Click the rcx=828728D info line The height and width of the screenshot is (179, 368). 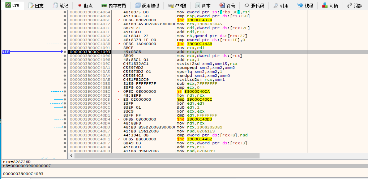pos(17,162)
